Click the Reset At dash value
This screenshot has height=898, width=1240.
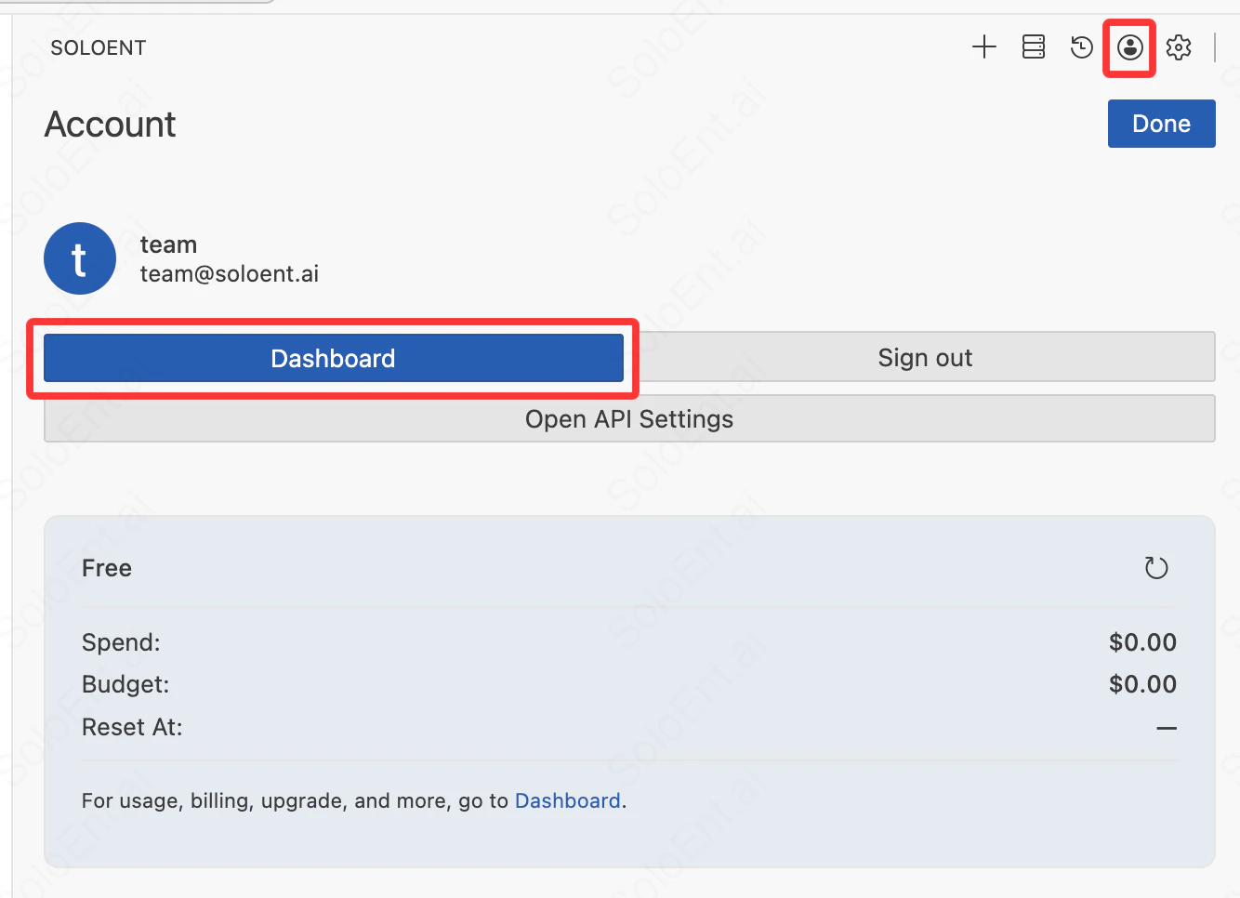[x=1167, y=727]
